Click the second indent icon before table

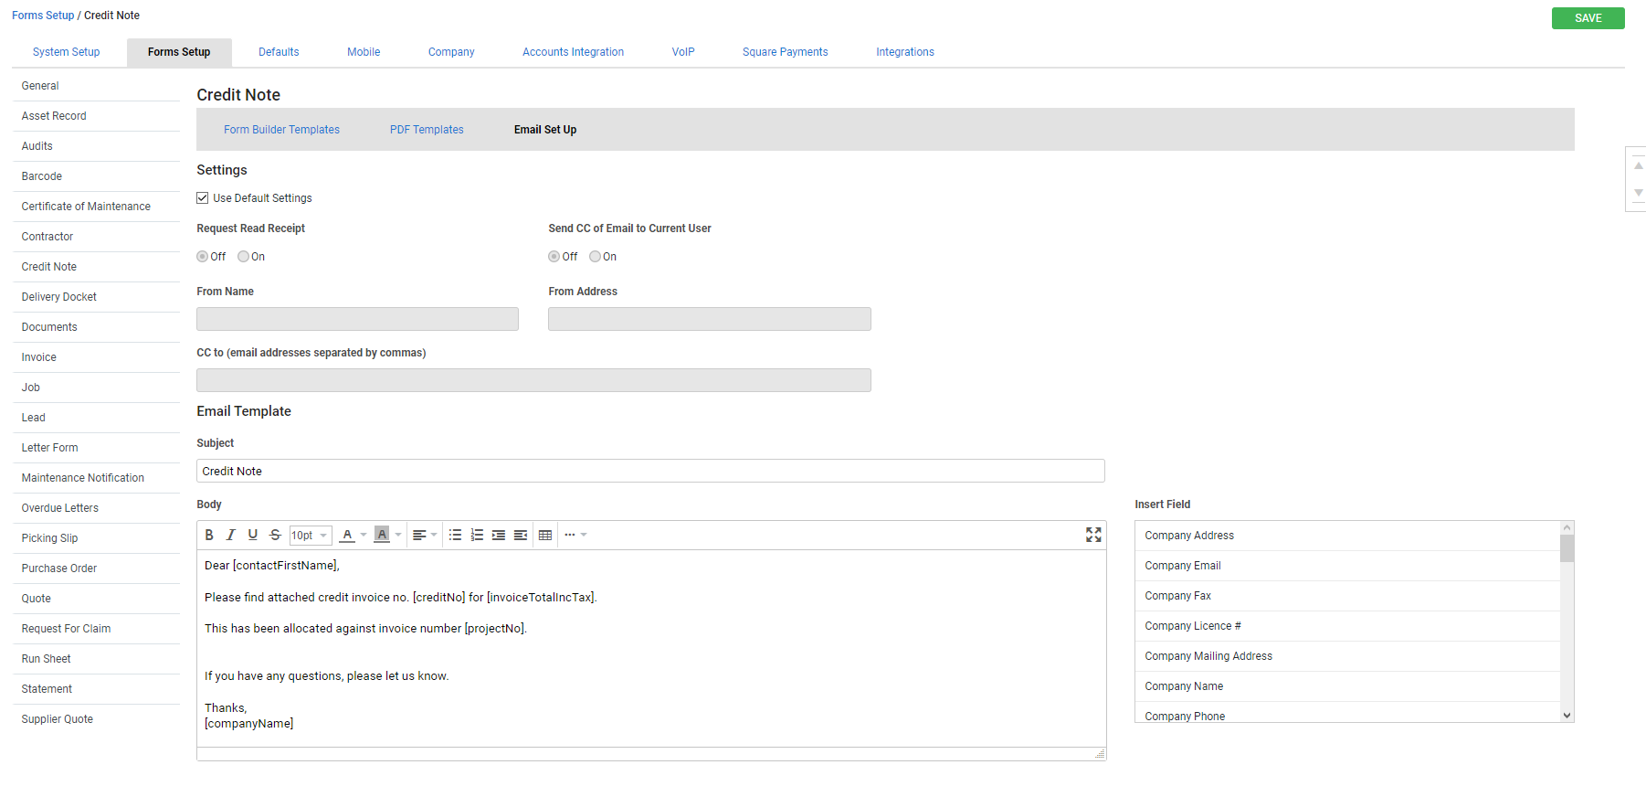521,535
